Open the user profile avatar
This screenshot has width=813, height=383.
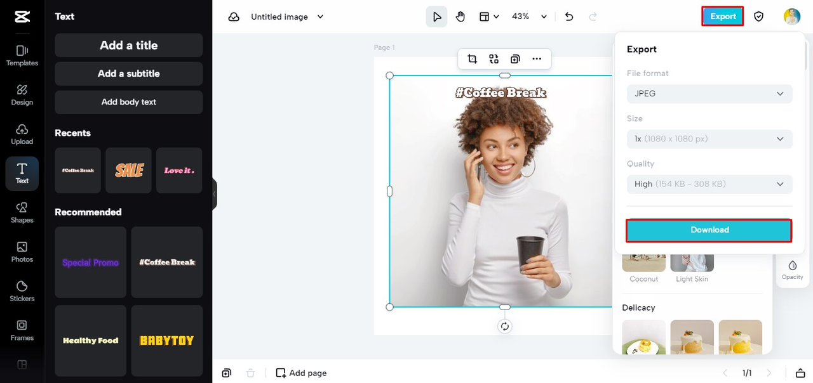point(792,16)
